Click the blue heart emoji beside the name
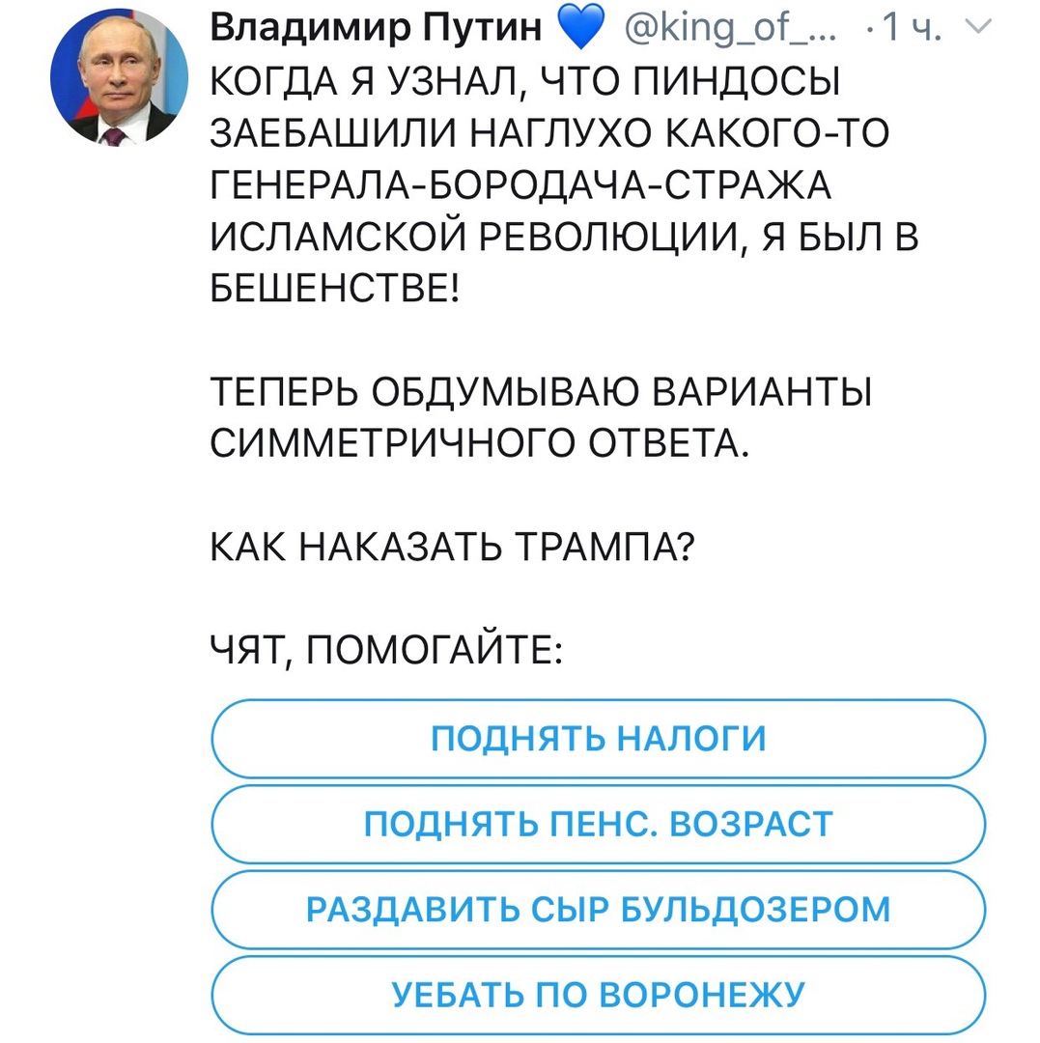The height and width of the screenshot is (1043, 1040). 581,28
